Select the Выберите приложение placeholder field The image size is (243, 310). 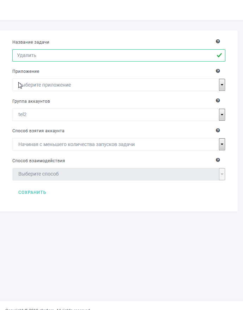116,85
